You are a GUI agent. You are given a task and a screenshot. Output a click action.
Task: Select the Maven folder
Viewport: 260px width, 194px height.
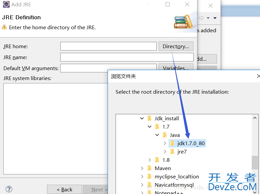point(163,168)
